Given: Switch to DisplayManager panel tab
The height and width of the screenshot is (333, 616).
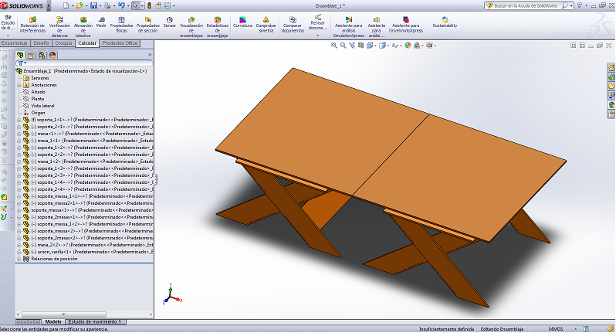Looking at the screenshot, I should [x=52, y=55].
